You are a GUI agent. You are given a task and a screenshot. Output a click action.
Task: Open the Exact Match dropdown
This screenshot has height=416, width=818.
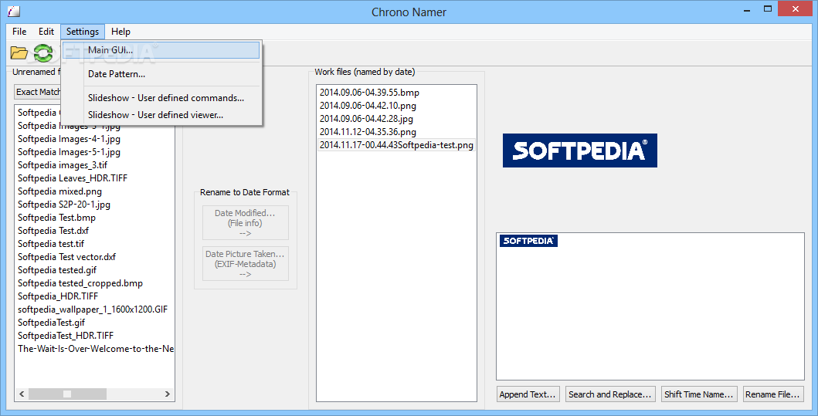click(38, 92)
